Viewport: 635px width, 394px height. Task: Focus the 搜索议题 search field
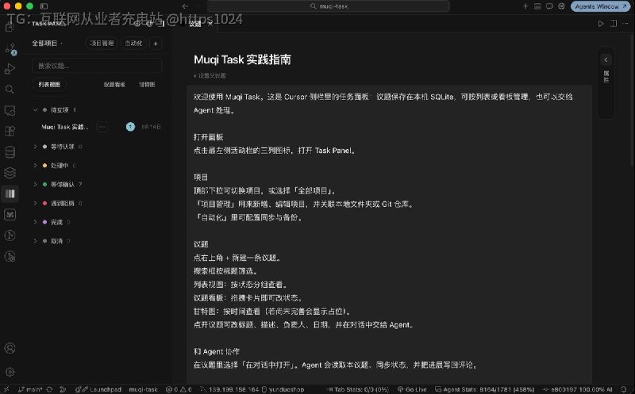pos(97,66)
